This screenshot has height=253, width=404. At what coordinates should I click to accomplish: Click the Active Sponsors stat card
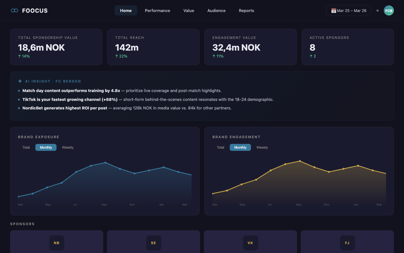tap(348, 47)
